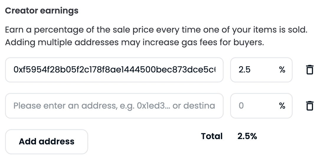Focus the empty 'Please enter an address' field
This screenshot has height=162, width=321.
click(114, 106)
